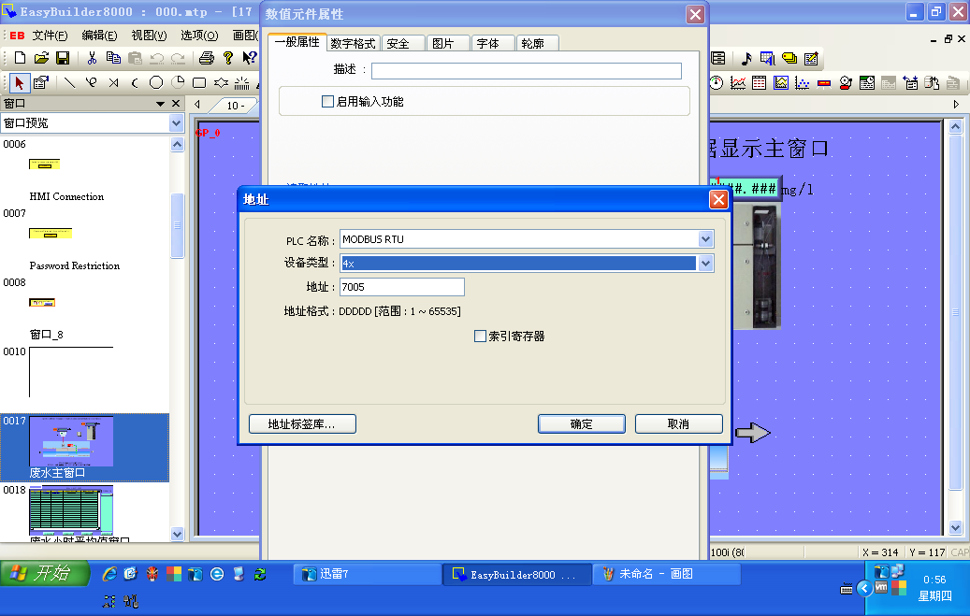Click the trend display chart icon
The height and width of the screenshot is (616, 970).
[x=737, y=82]
